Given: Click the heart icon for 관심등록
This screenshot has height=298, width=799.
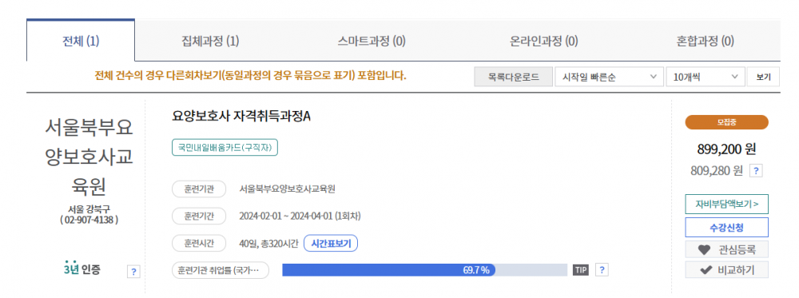Looking at the screenshot, I should tap(704, 249).
